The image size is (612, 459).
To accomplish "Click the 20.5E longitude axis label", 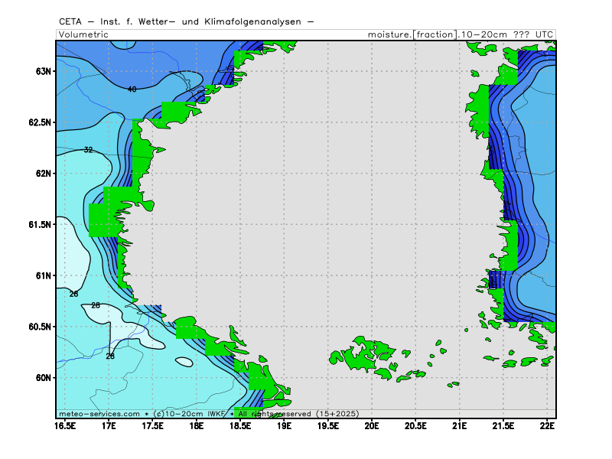I will coord(415,425).
